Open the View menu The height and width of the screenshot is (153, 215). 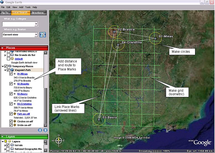(15, 7)
